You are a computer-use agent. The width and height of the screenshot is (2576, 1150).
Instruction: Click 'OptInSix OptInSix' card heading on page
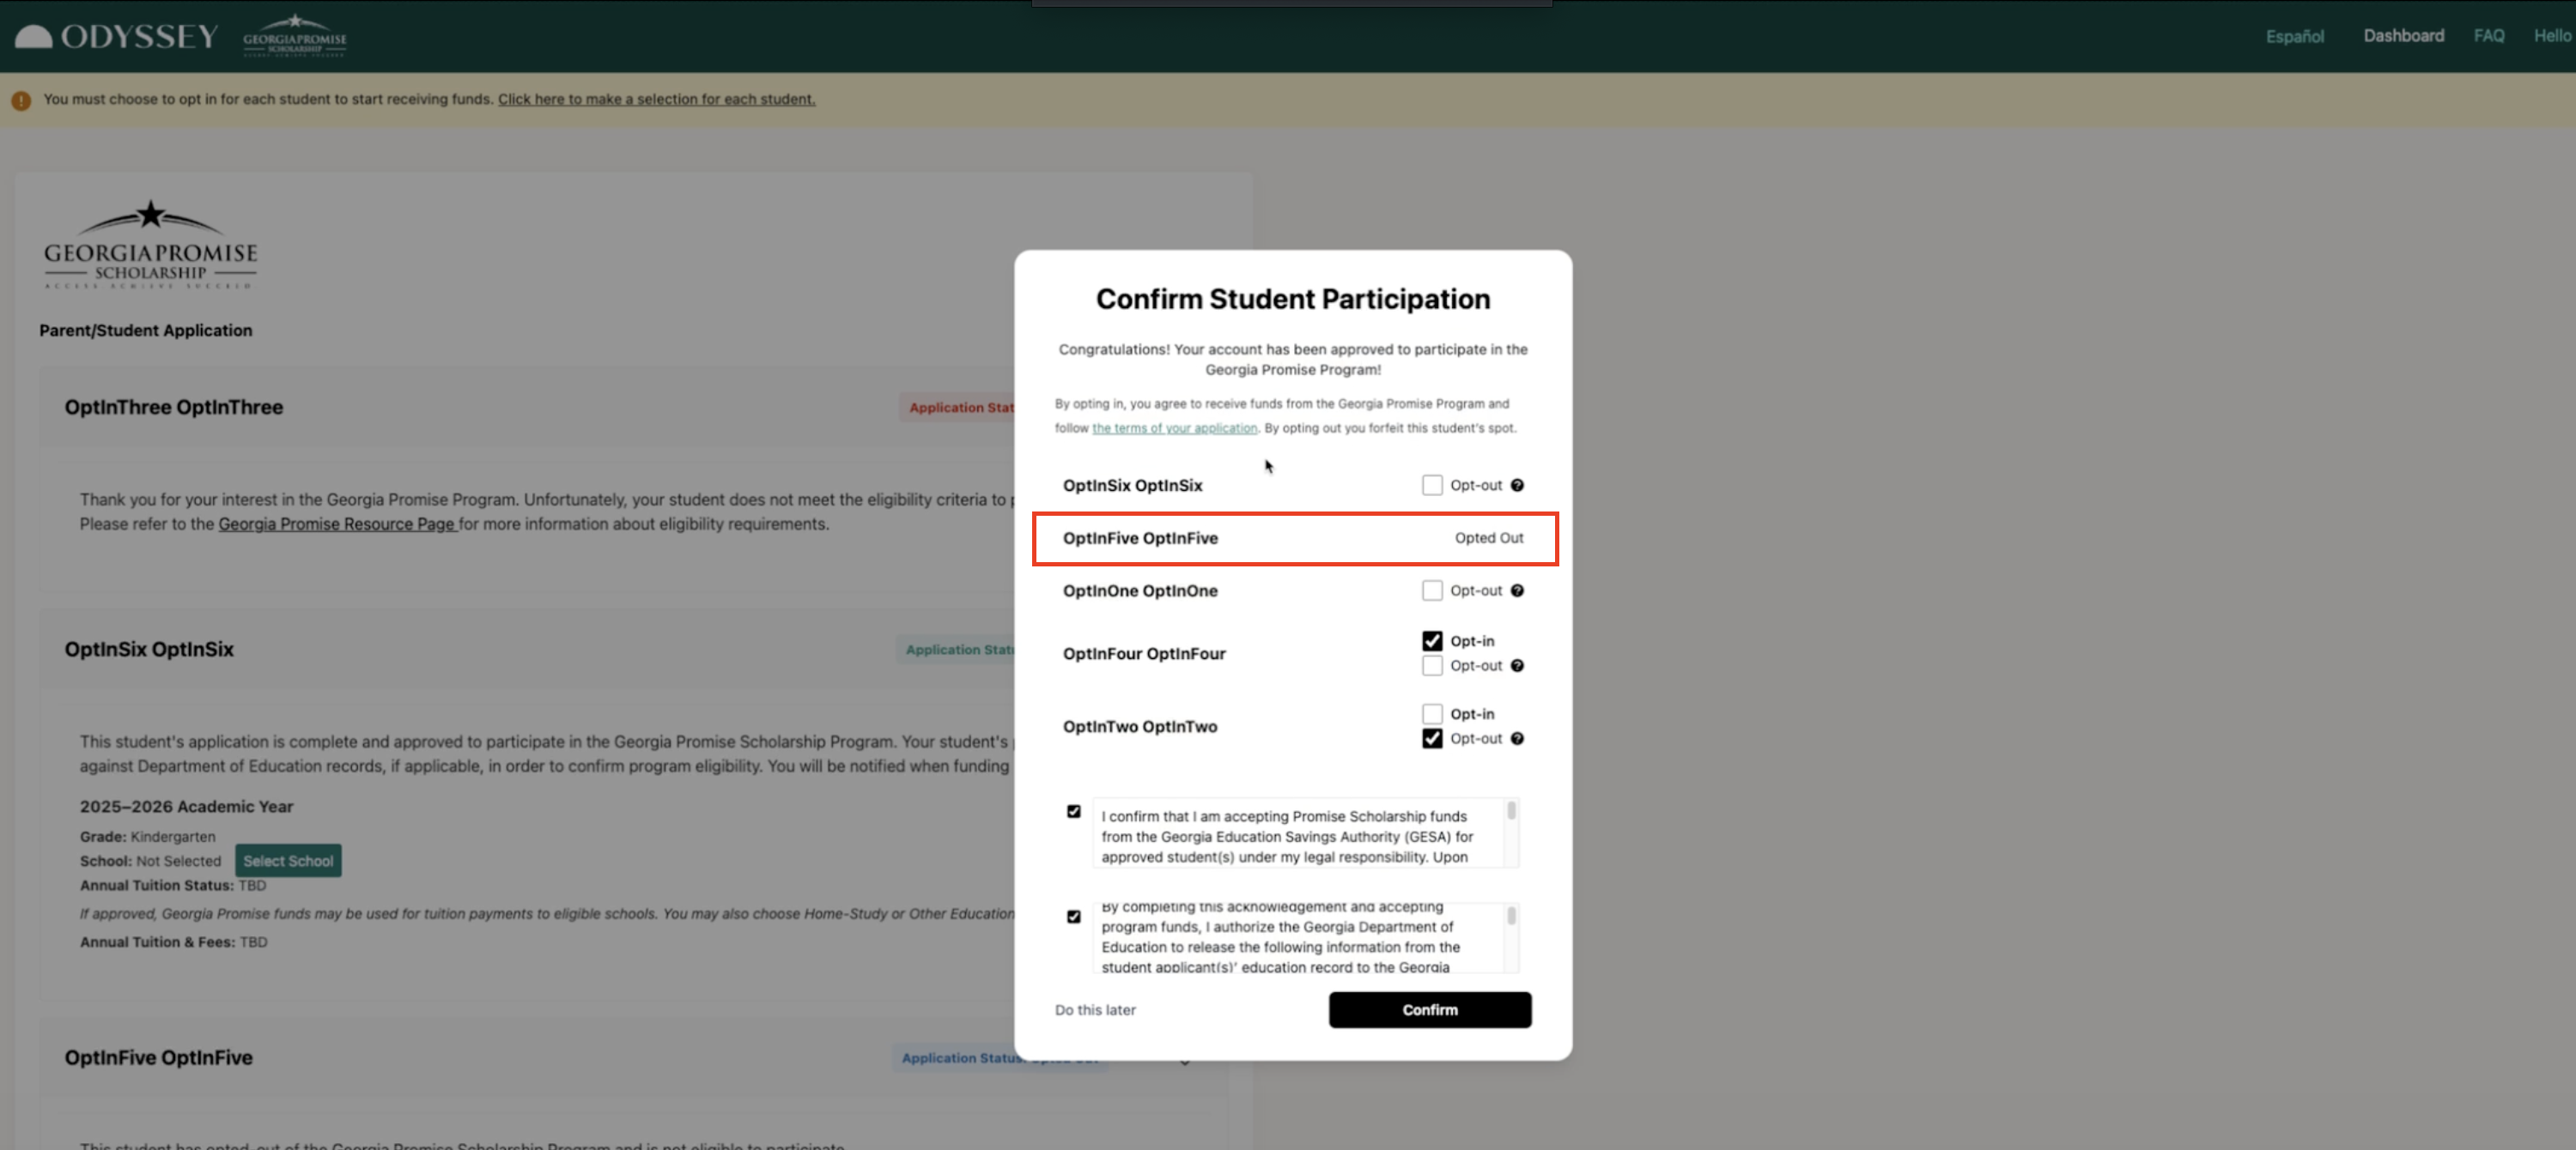(149, 650)
